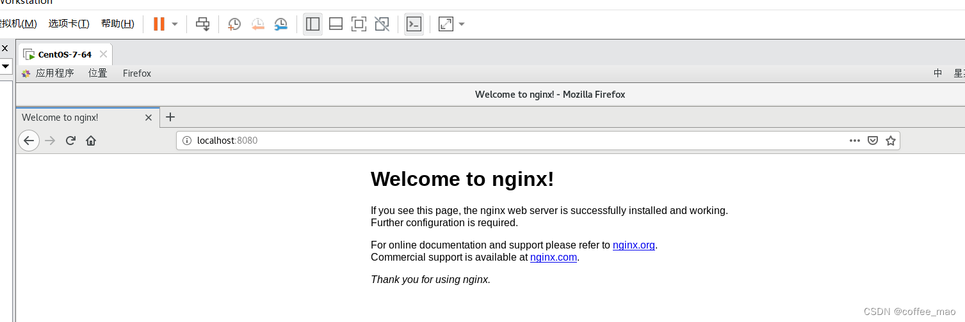This screenshot has width=965, height=322.
Task: Open page actions three-dot menu
Action: [x=855, y=141]
